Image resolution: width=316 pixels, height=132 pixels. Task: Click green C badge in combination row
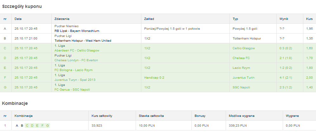click(x=27, y=126)
